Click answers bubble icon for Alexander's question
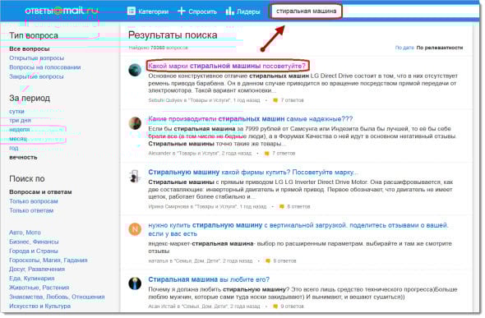 point(266,154)
